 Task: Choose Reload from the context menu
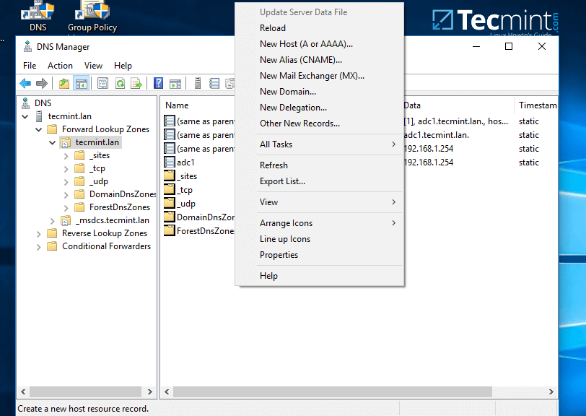[x=273, y=27]
